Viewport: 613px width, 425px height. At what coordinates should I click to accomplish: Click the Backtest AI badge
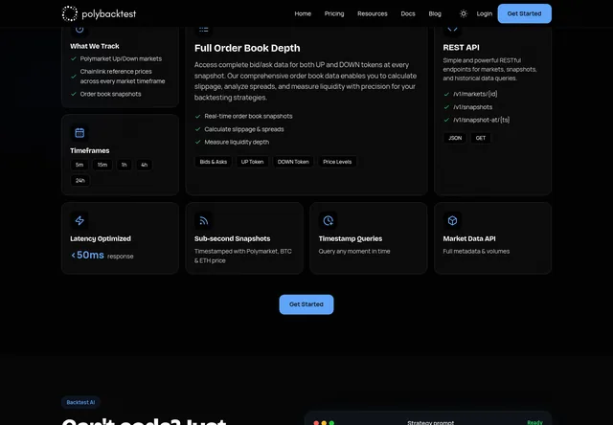click(x=80, y=402)
